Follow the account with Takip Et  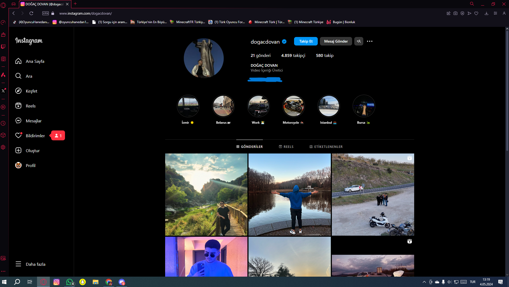[306, 41]
